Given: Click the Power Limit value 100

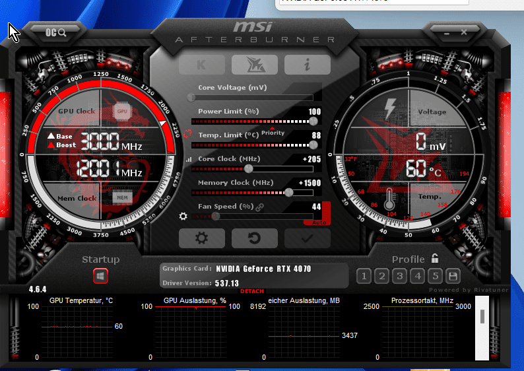Looking at the screenshot, I should pyautogui.click(x=315, y=112).
